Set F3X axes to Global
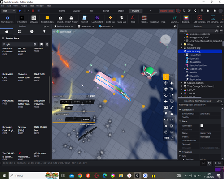Viewport: 224px width, 179px height. click(x=66, y=102)
